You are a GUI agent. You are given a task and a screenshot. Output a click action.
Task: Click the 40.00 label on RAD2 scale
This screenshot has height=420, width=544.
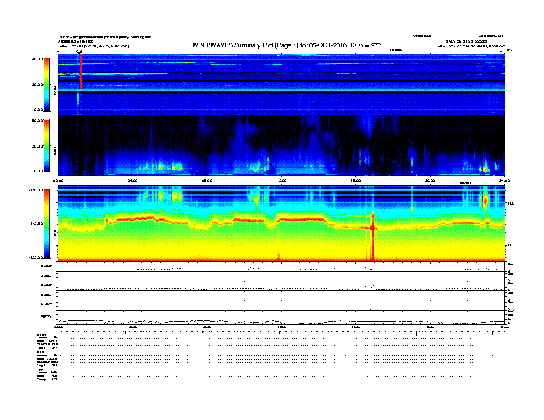[37, 59]
